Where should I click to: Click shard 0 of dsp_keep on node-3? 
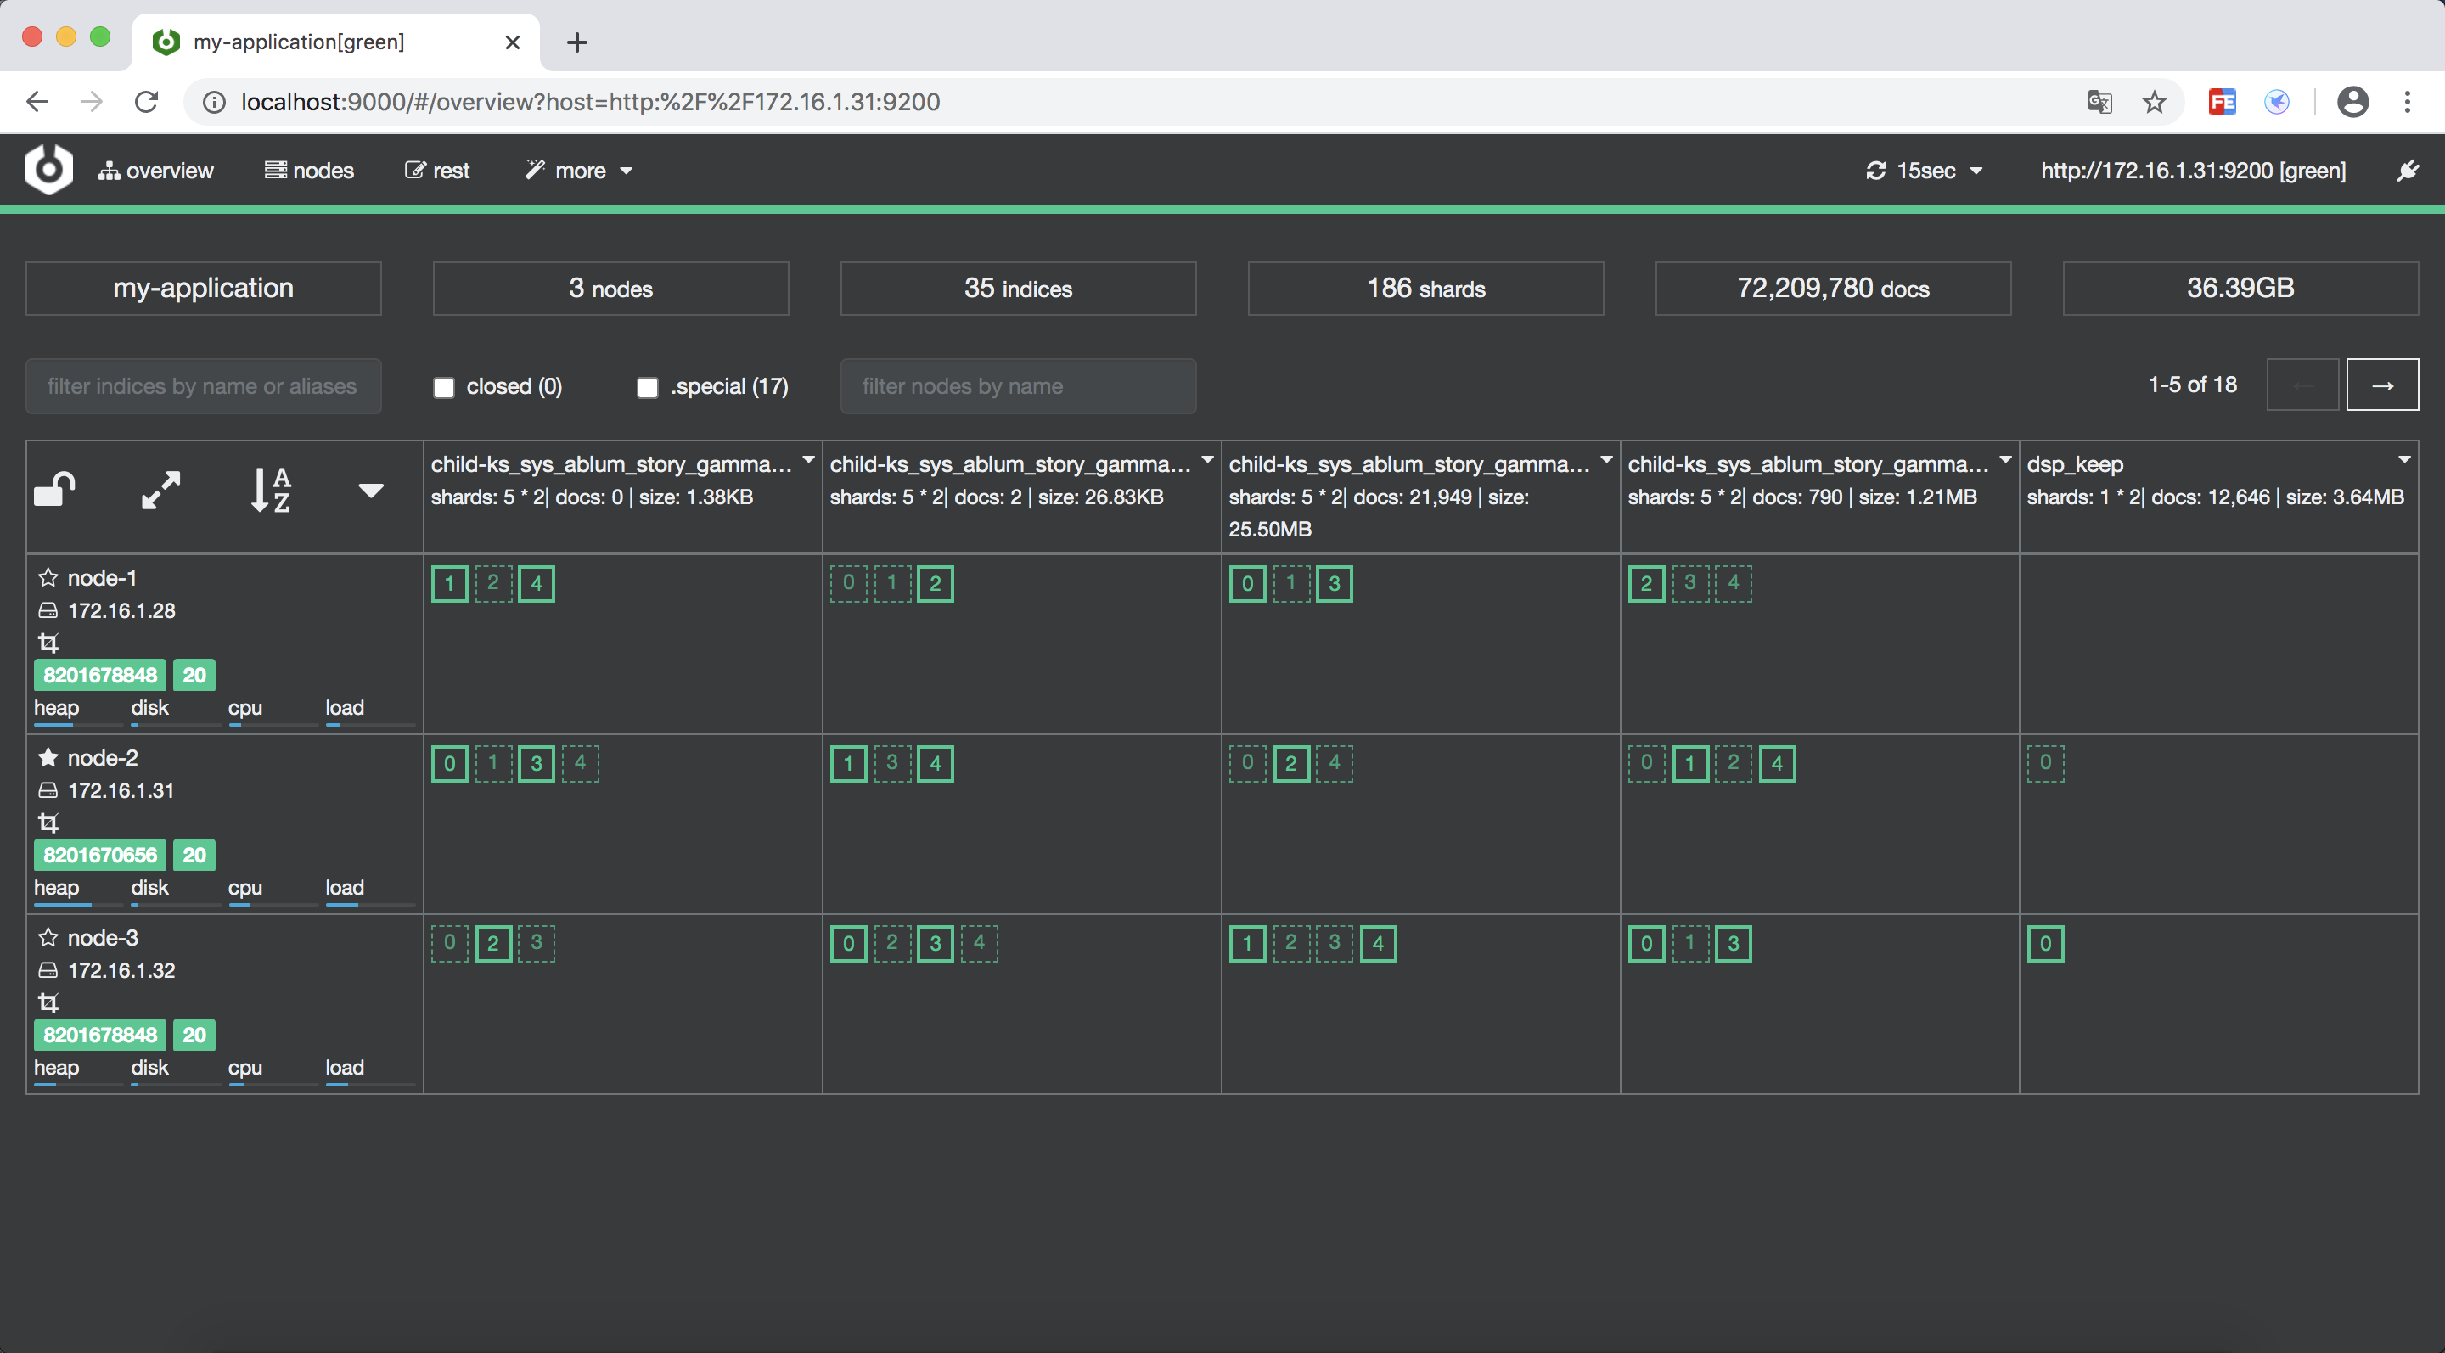tap(2045, 943)
